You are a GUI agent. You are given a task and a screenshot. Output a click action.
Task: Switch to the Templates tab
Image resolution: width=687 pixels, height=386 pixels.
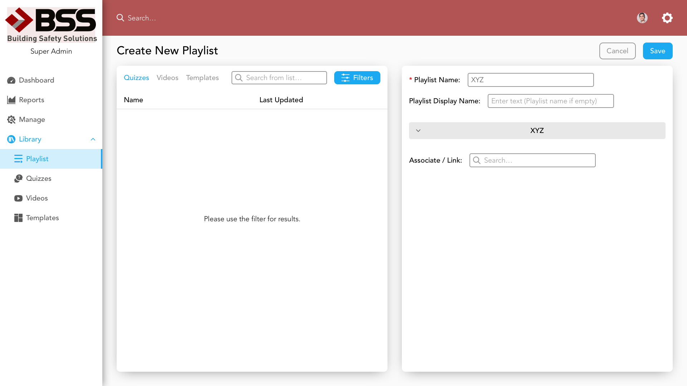(202, 78)
